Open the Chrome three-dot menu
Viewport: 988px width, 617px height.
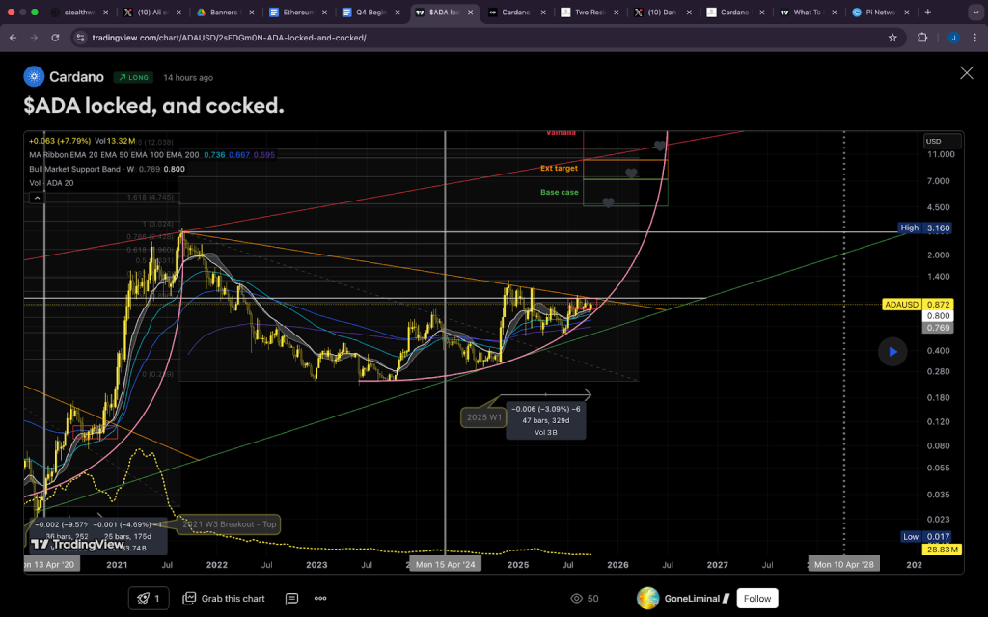tap(974, 37)
